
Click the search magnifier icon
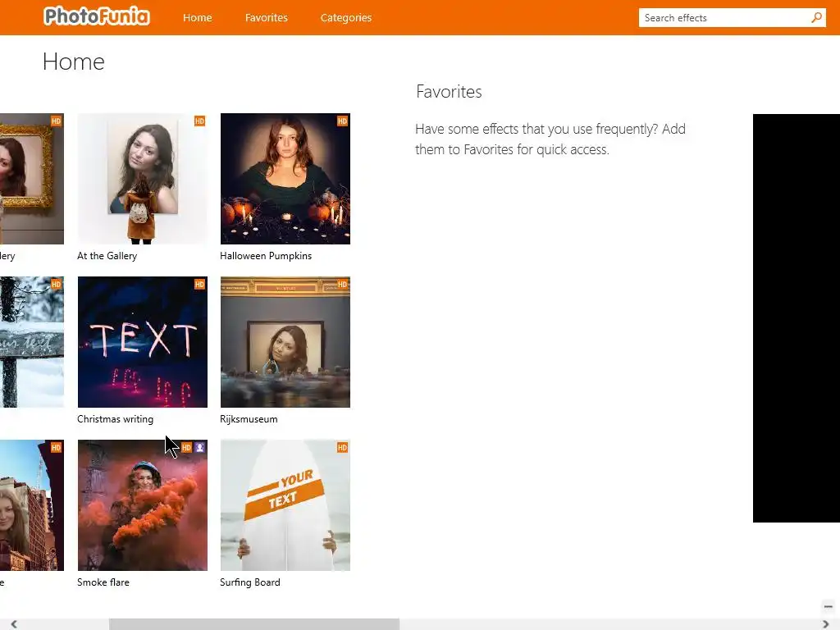[x=816, y=18]
